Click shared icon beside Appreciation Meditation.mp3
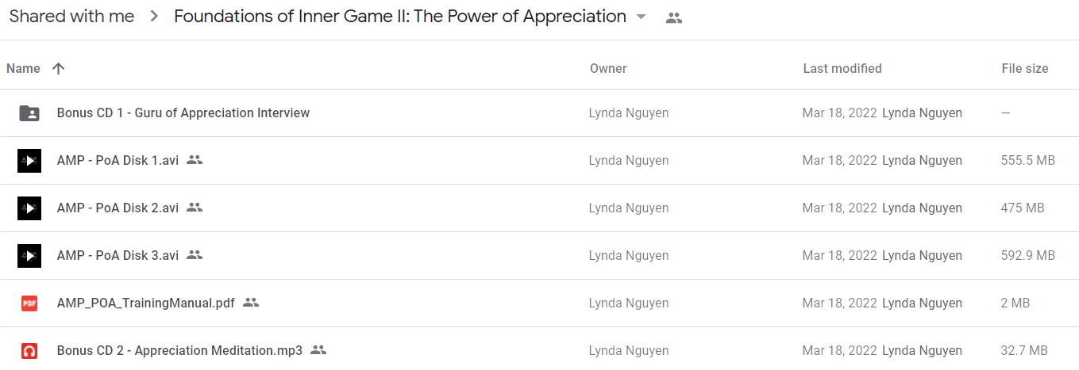Image resolution: width=1079 pixels, height=370 pixels. point(318,350)
